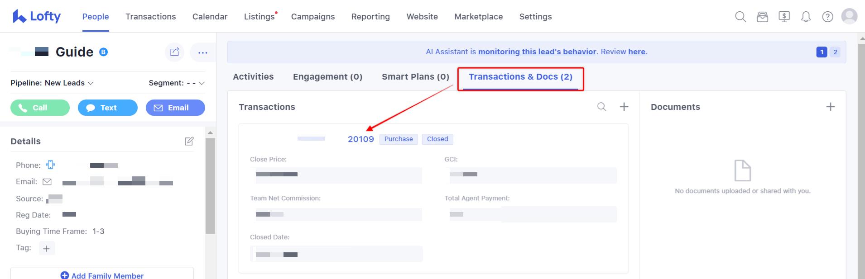The image size is (865, 279).
Task: Click the Guide lead name heading
Action: point(74,52)
